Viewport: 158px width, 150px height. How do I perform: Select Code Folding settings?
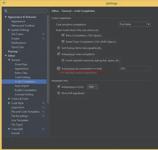coord(23,77)
